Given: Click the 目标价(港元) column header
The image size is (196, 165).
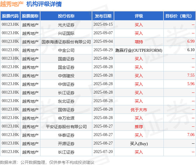Looking at the screenshot, I should pyautogui.click(x=180, y=16).
